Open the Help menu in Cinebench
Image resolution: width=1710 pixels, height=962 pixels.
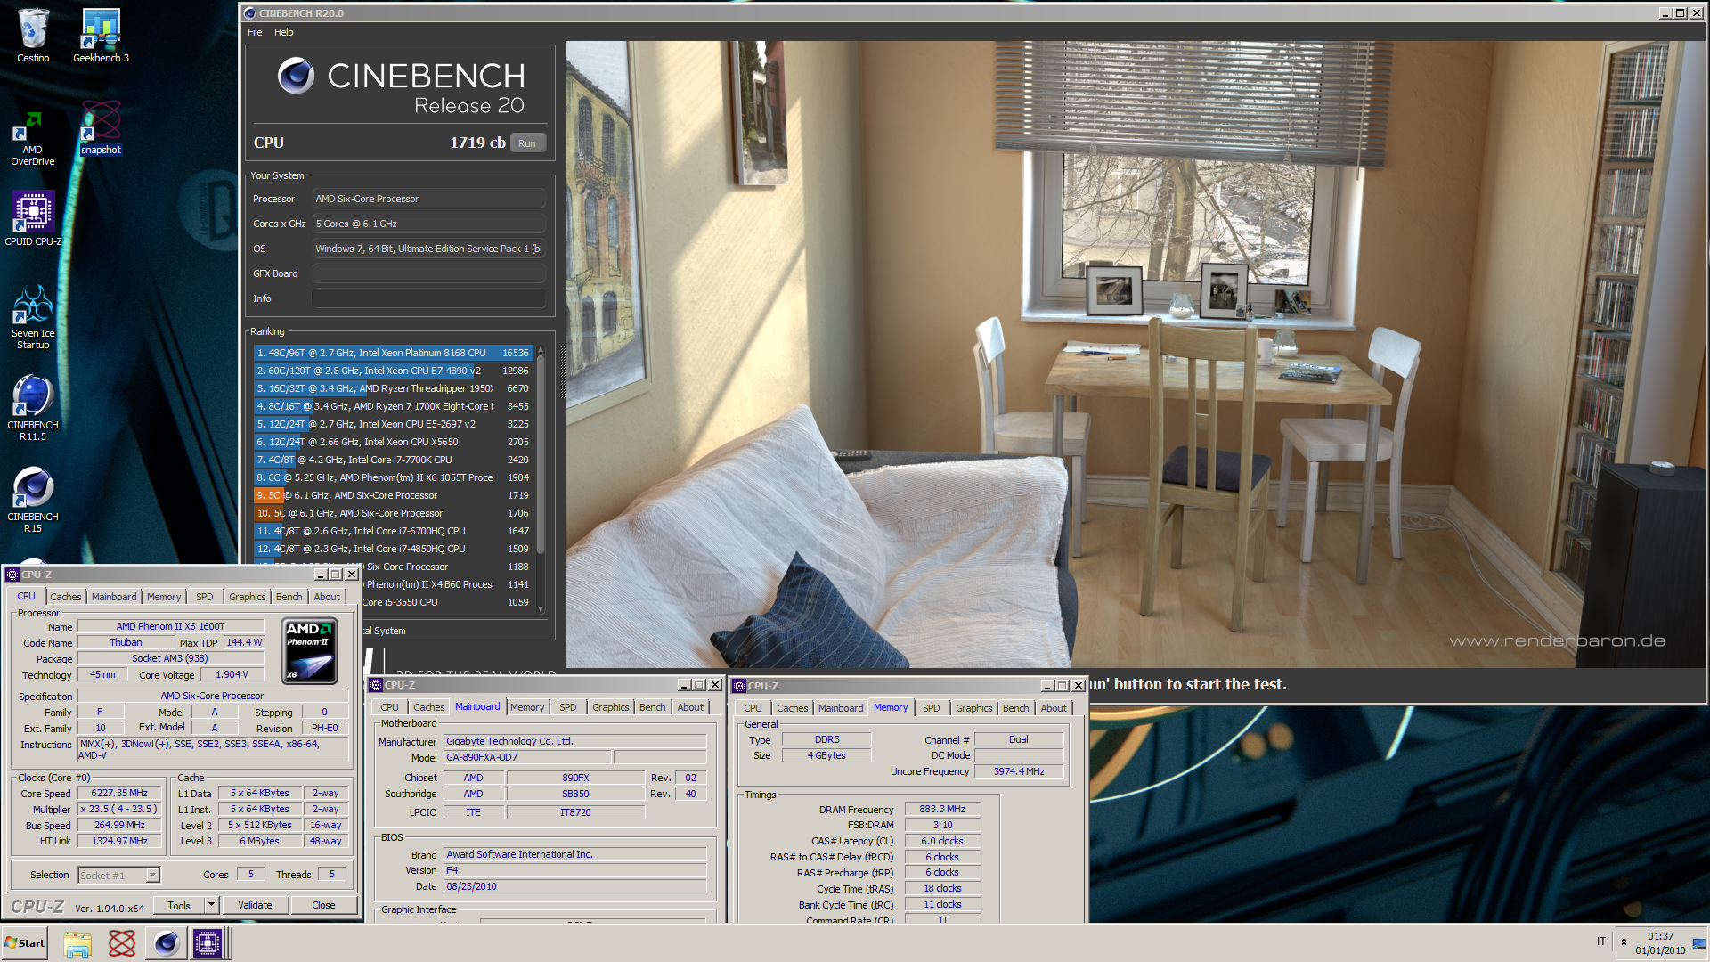click(x=283, y=32)
